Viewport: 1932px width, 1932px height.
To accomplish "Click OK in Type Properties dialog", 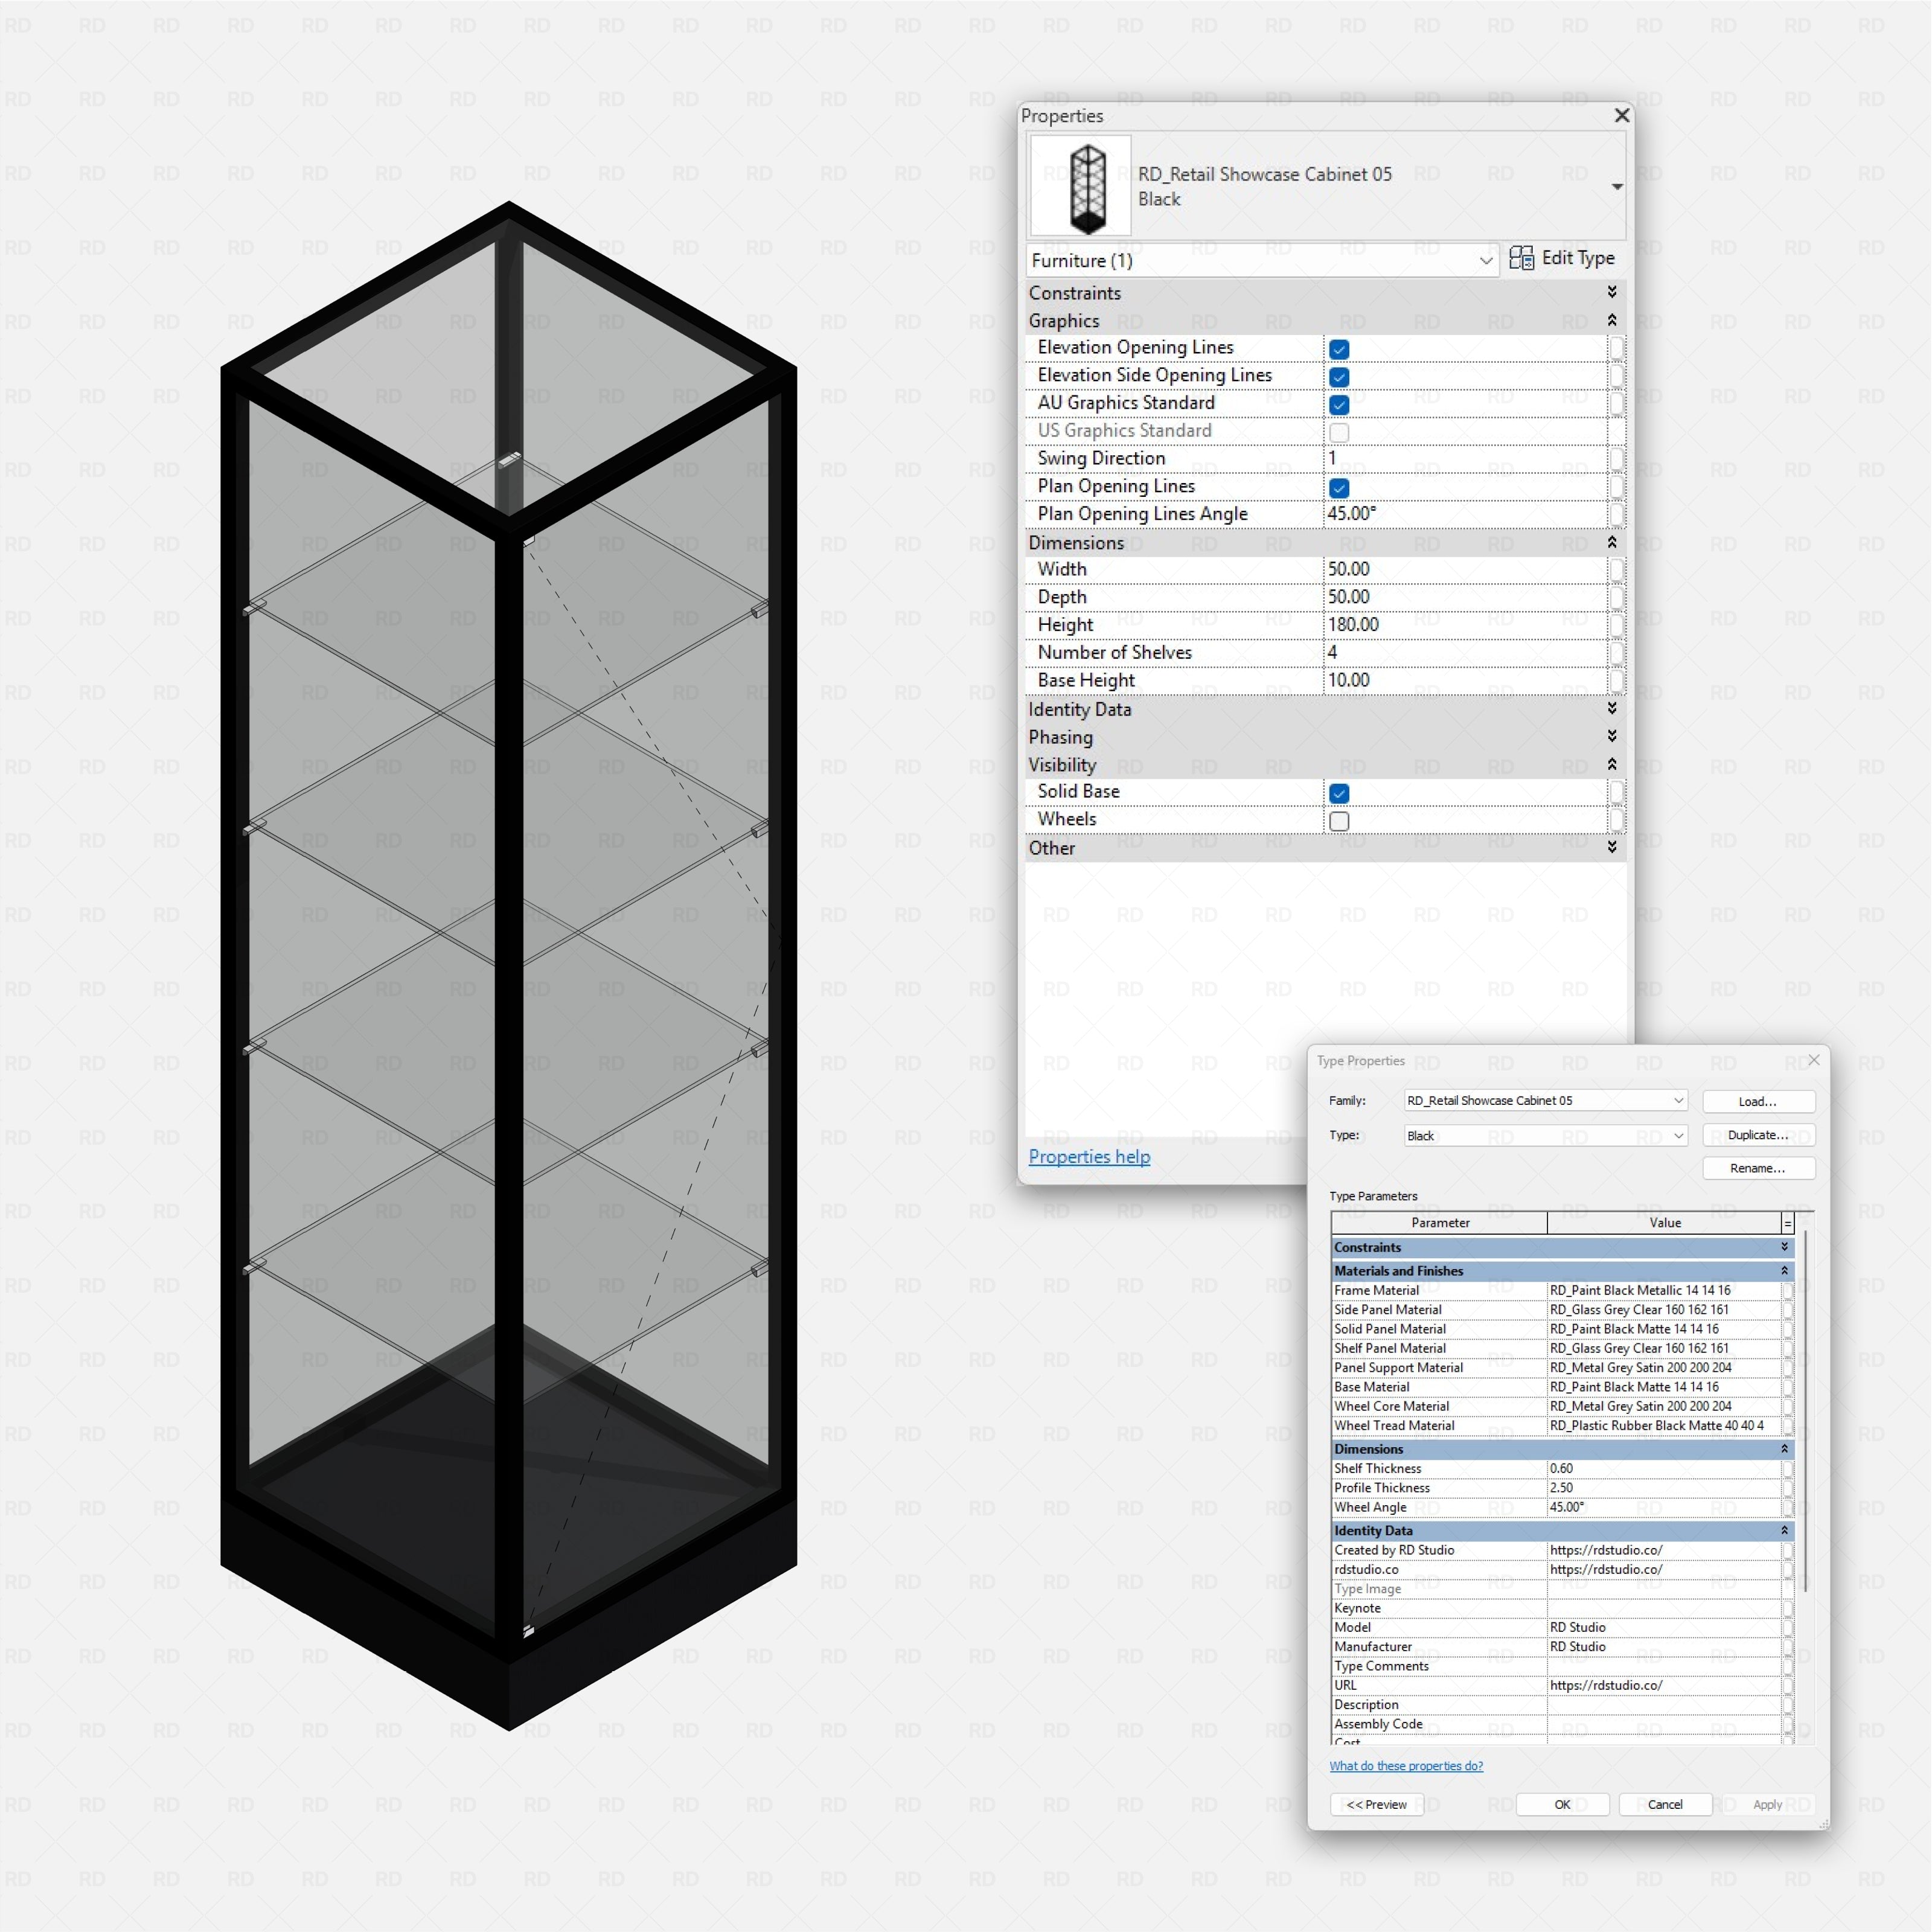I will [1562, 1804].
